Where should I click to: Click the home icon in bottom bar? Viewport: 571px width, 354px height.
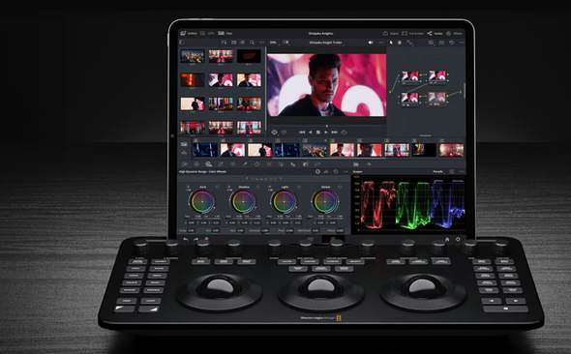pos(447,240)
